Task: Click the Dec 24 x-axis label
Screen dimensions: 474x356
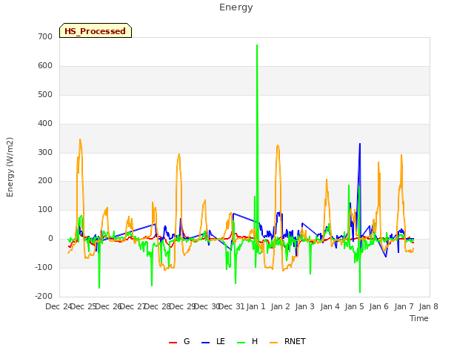Action: 59,306
